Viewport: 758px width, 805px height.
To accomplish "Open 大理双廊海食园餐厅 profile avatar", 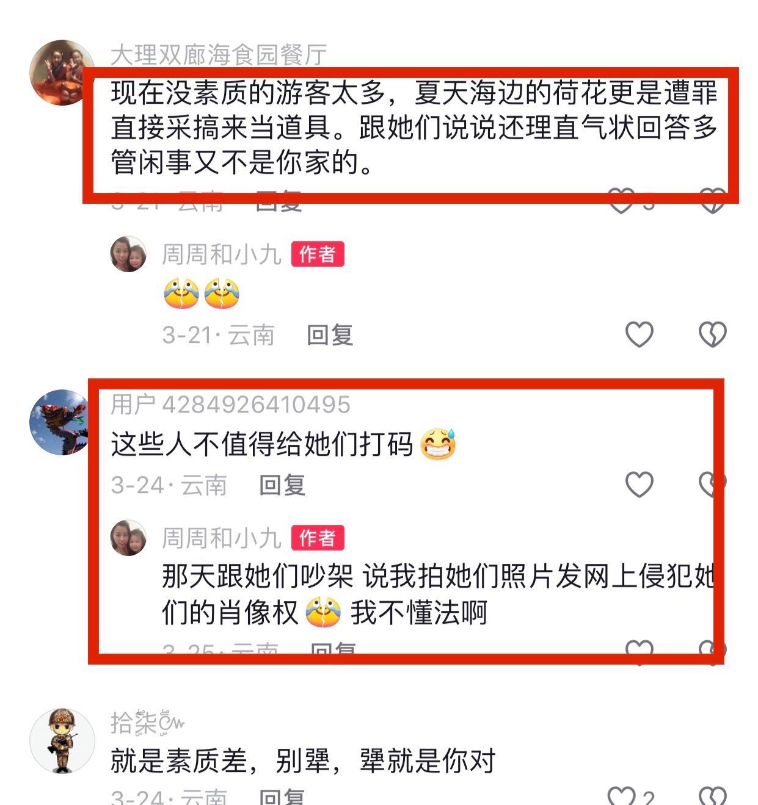I will (x=62, y=73).
